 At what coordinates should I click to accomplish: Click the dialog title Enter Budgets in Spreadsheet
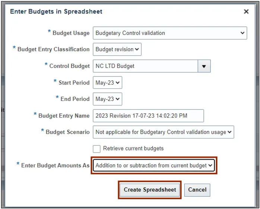coord(56,12)
